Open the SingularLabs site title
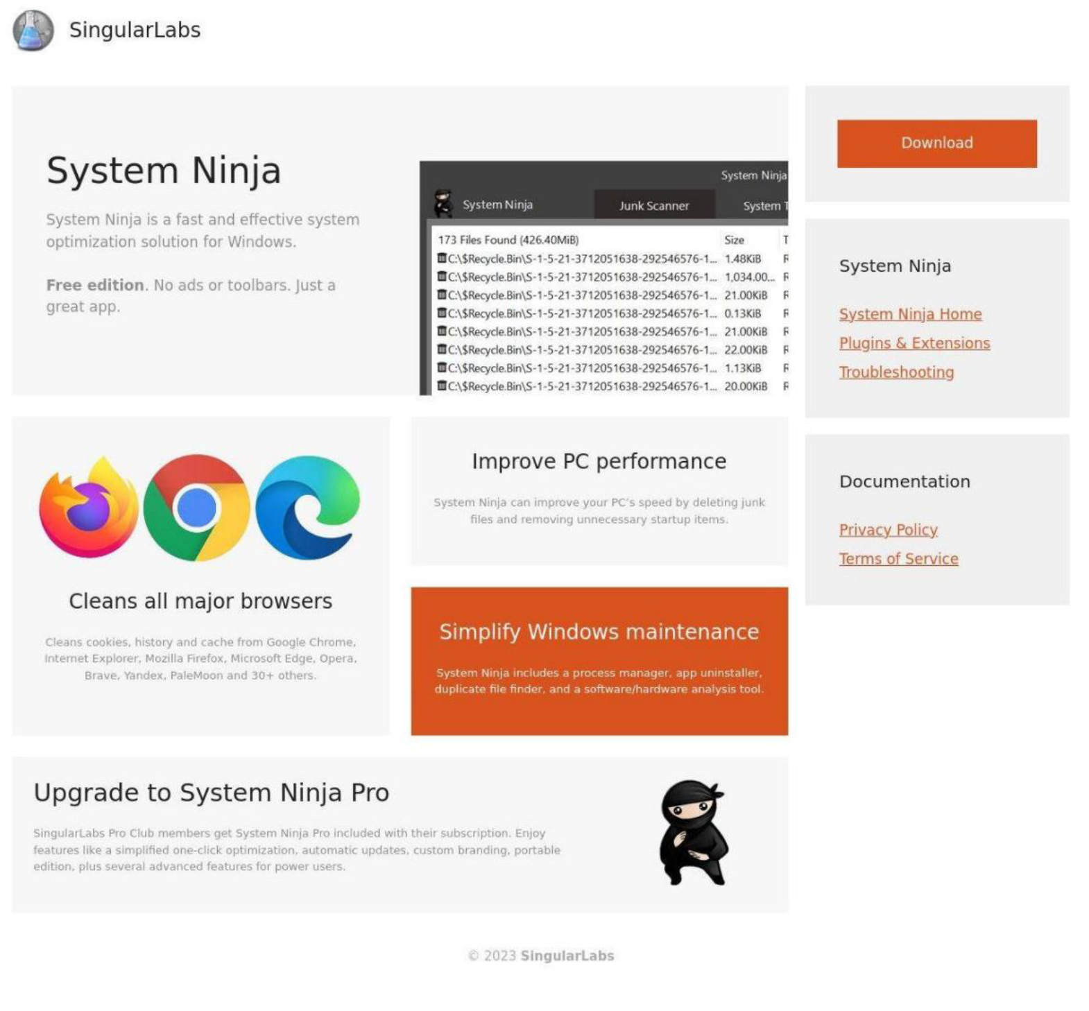The image size is (1089, 1011). (135, 30)
